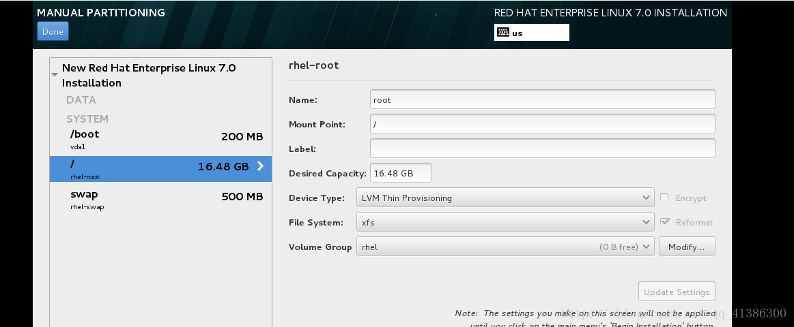Screen dimensions: 794x327
Task: Click the DATA section heading
Action: [81, 100]
